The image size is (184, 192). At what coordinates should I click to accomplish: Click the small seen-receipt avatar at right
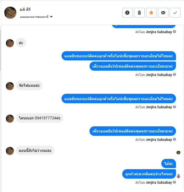point(178,152)
